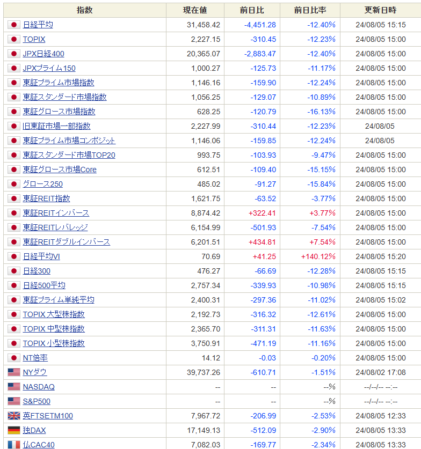Open the 東証REITダブルインバース link

(67, 242)
